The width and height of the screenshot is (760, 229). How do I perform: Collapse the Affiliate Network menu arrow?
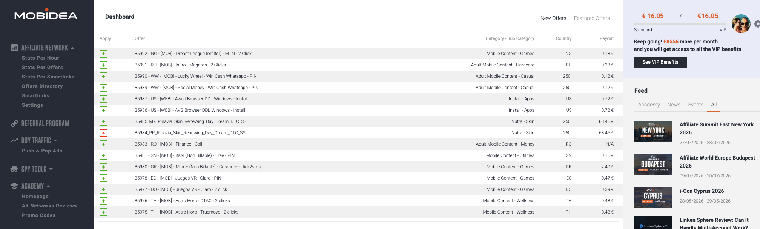click(72, 48)
